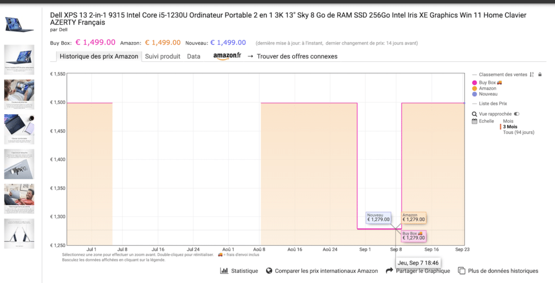Select the third thumbnail with person on couch
Viewport: 555px width, 283px height.
point(20,94)
